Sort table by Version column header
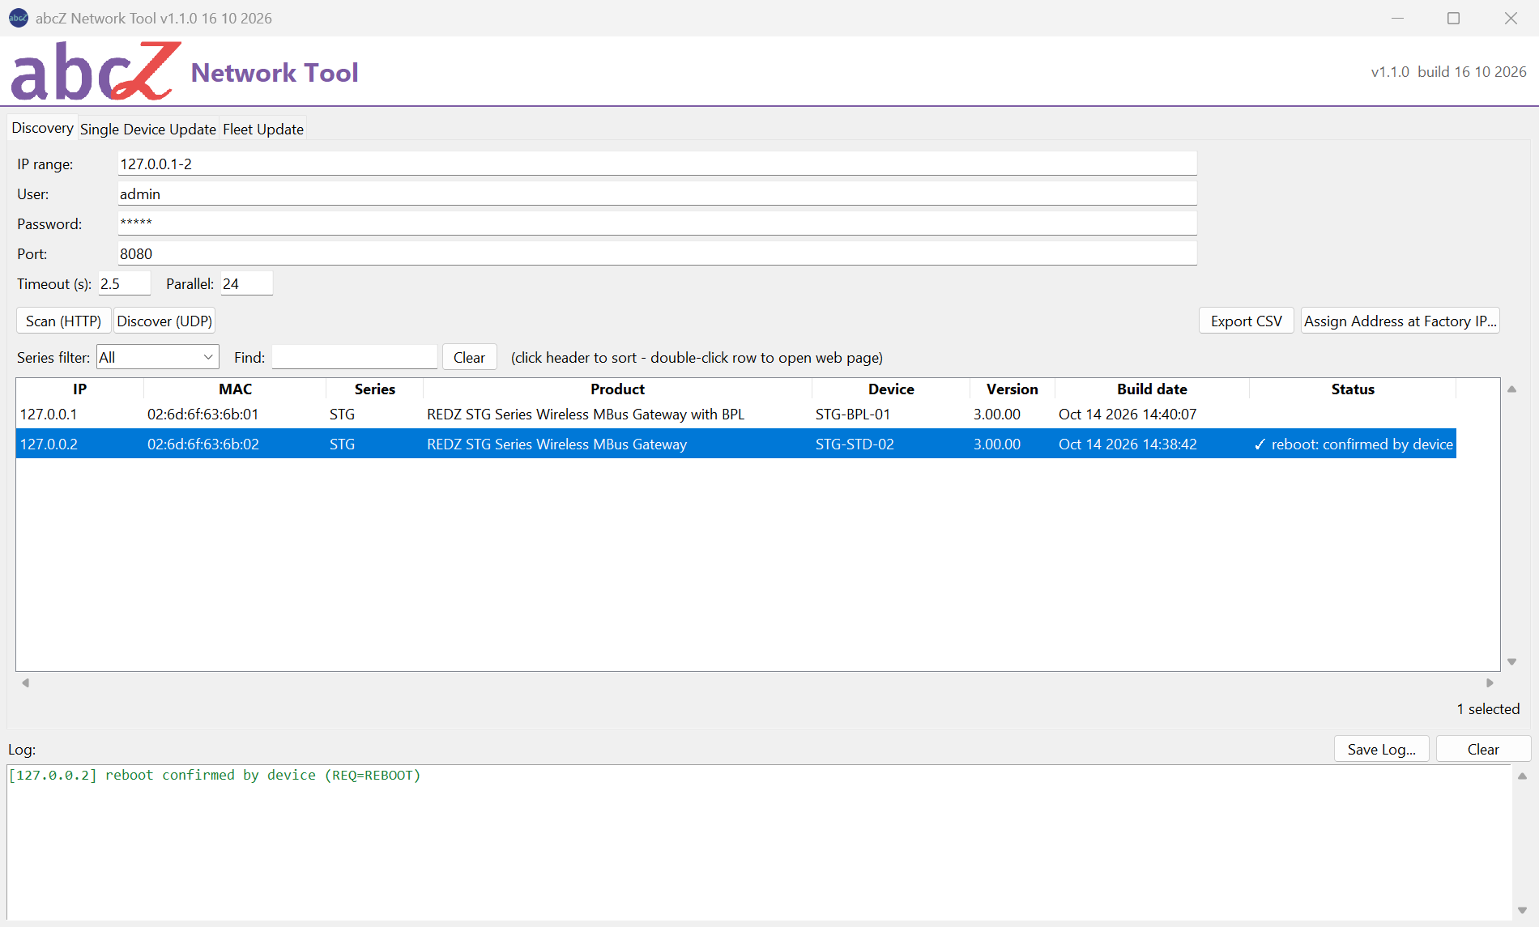 click(x=1012, y=389)
